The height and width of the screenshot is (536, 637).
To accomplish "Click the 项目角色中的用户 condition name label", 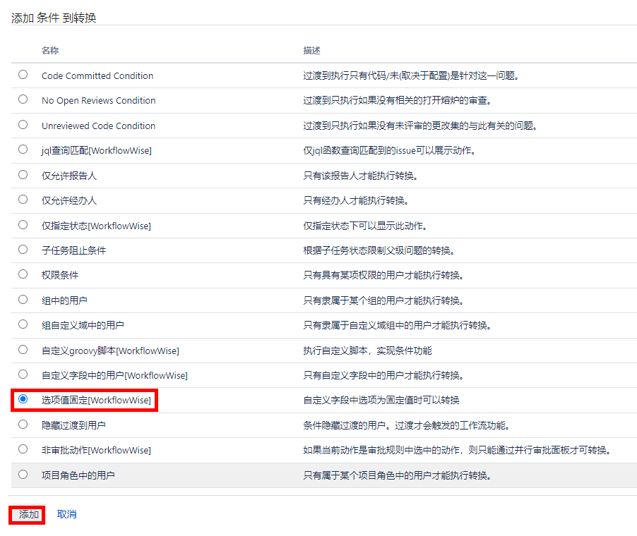I will [78, 475].
